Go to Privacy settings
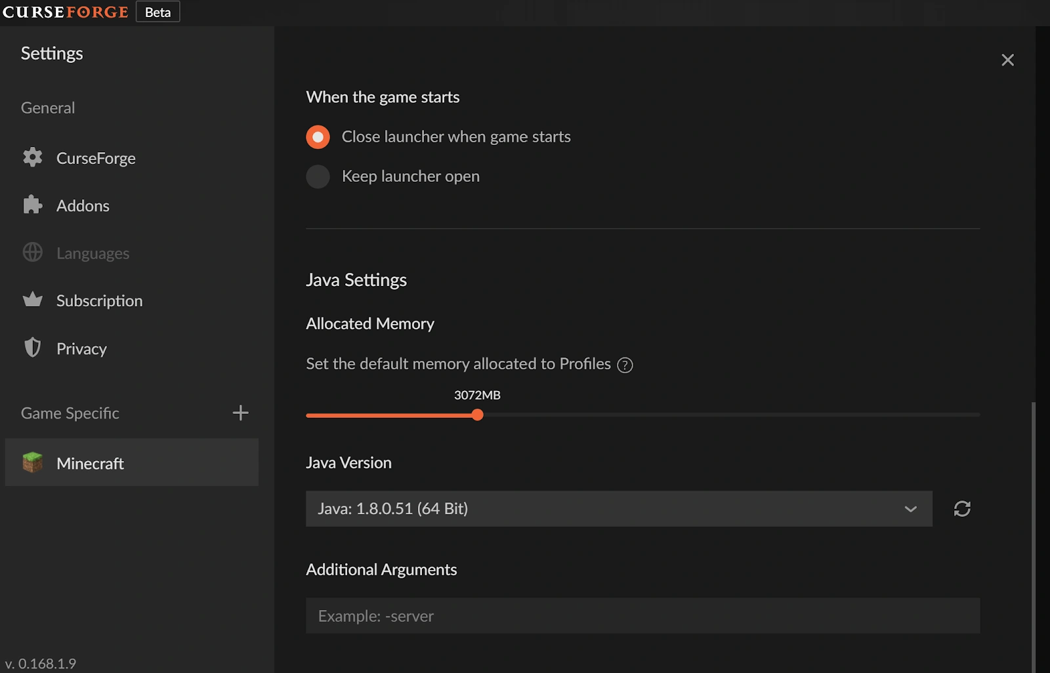The height and width of the screenshot is (673, 1050). [81, 349]
